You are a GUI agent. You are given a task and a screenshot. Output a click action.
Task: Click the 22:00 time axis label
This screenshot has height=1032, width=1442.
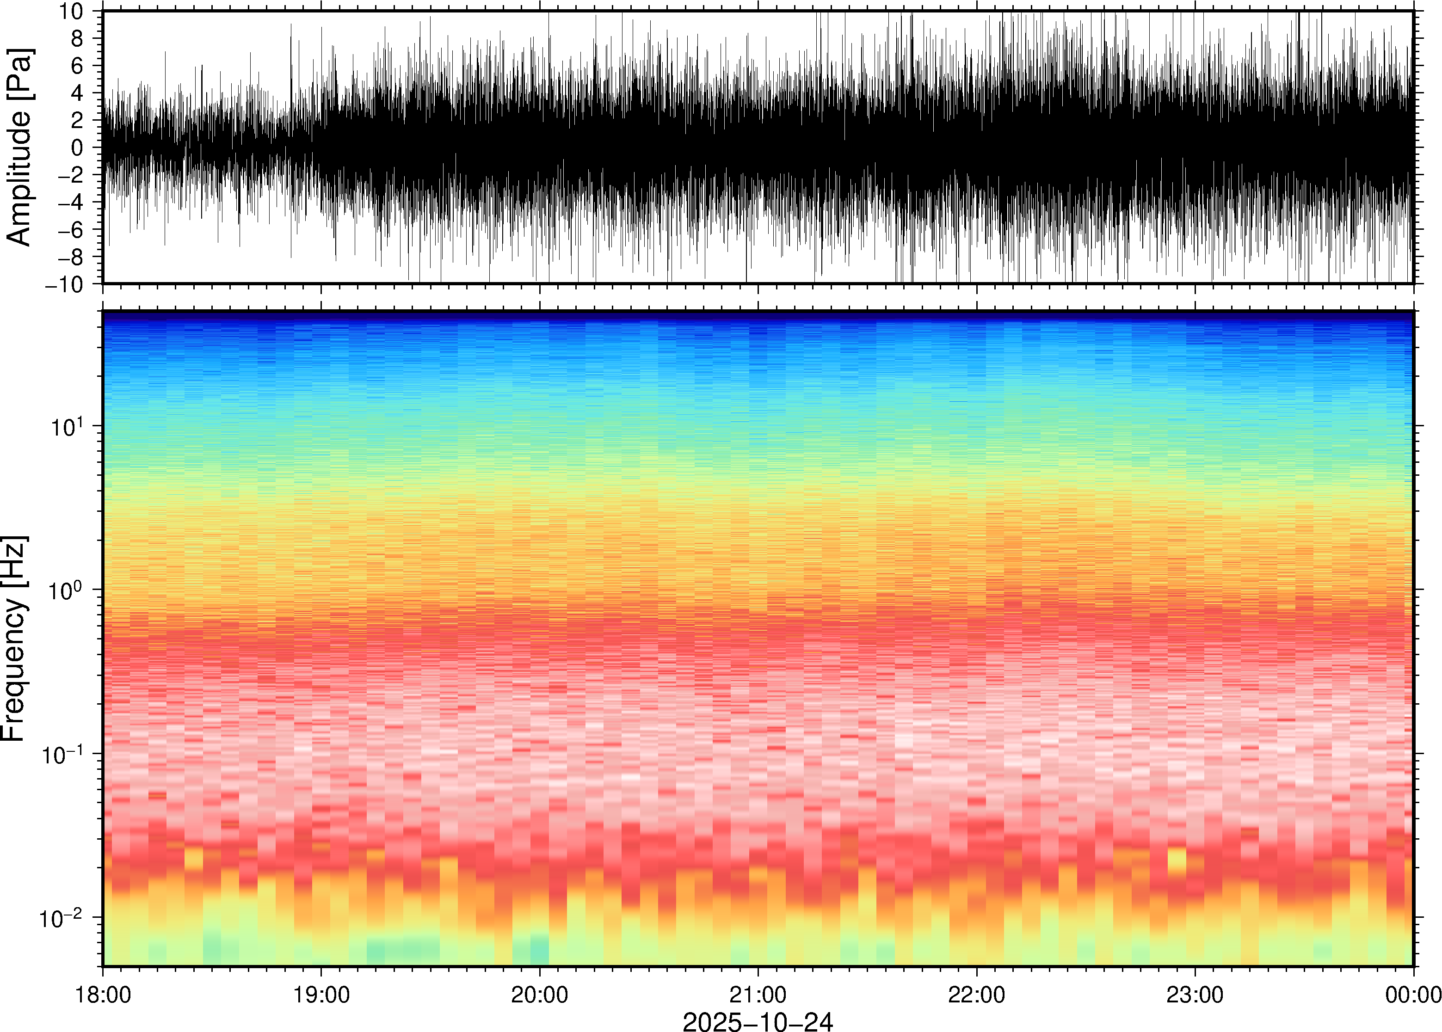point(976,994)
